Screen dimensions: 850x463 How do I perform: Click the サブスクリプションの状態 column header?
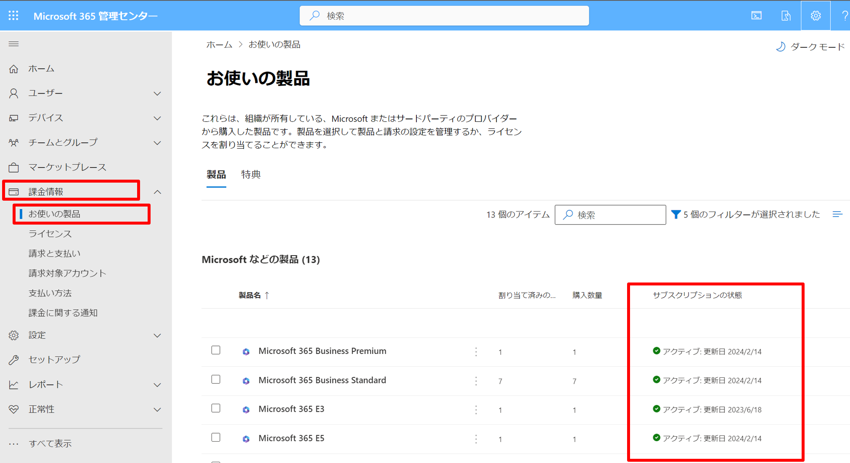(x=697, y=295)
